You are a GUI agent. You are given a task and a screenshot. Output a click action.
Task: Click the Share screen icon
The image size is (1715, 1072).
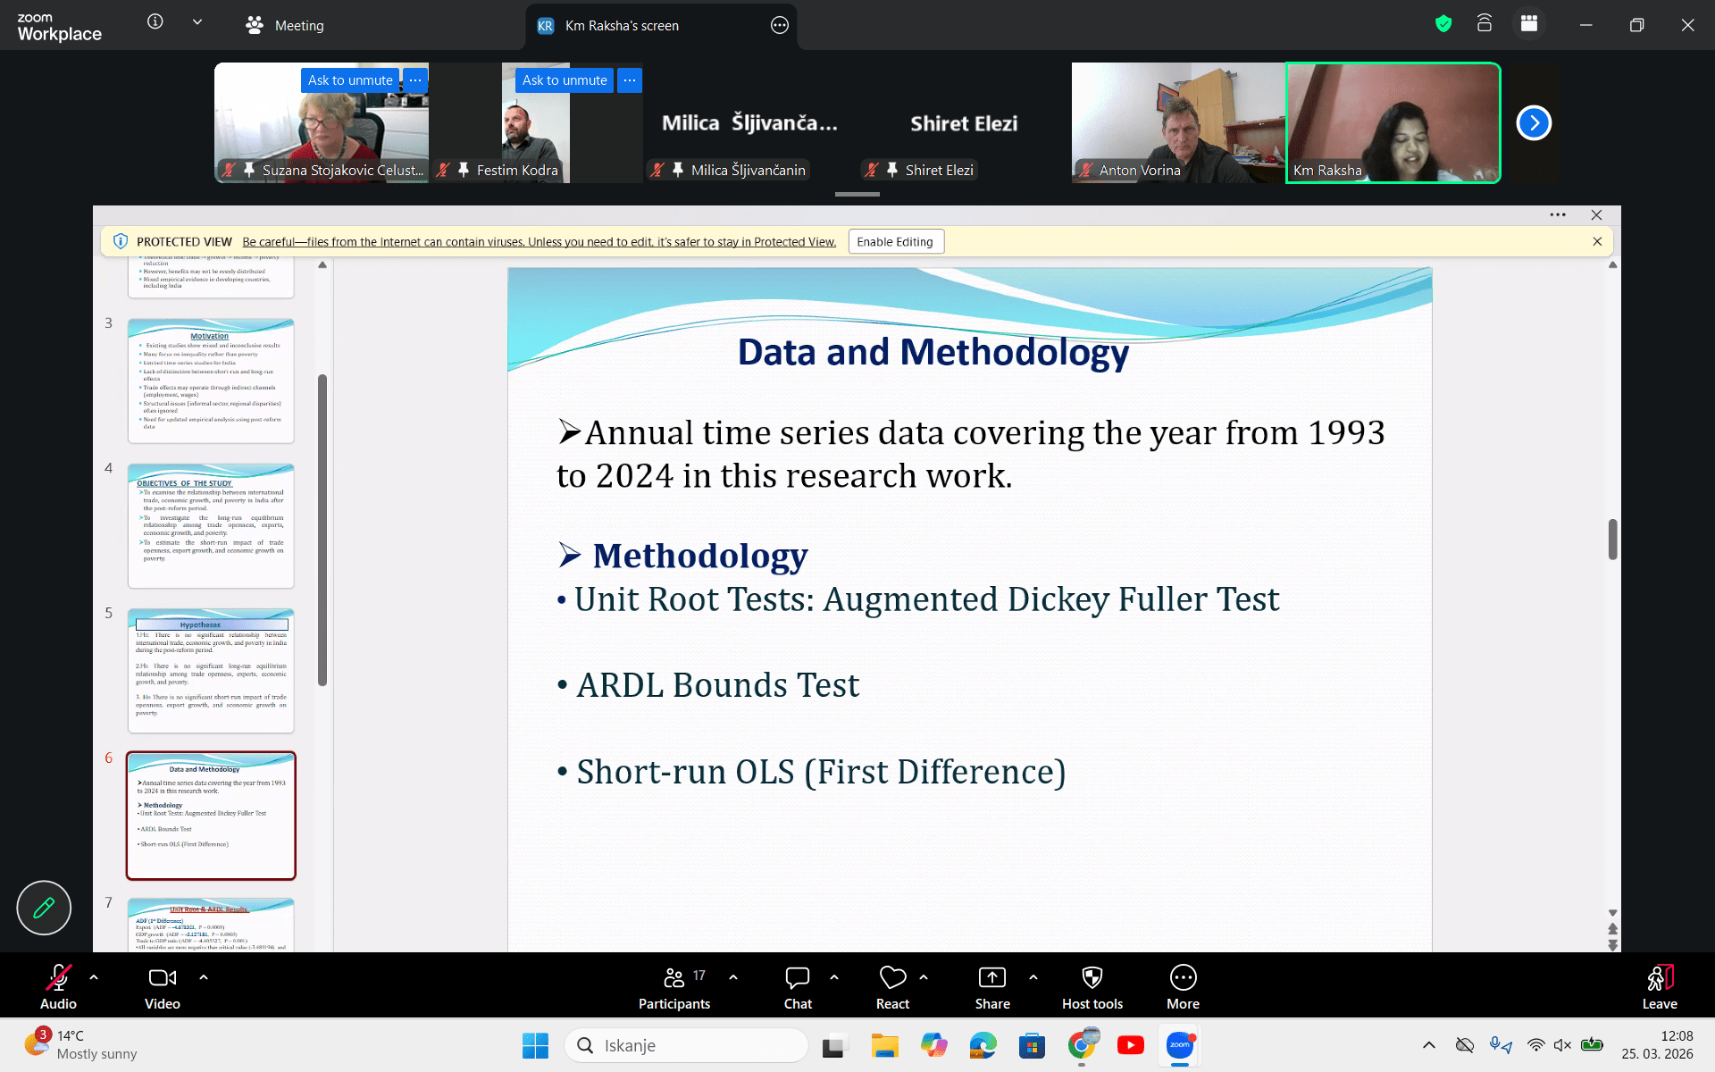(991, 978)
